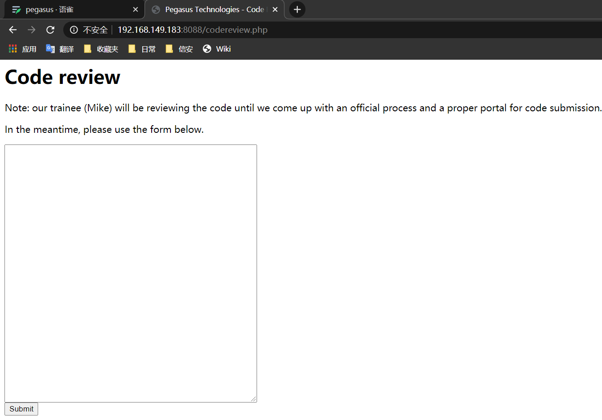Focus the address bar URL
Screen dimensions: 602x420
[192, 30]
